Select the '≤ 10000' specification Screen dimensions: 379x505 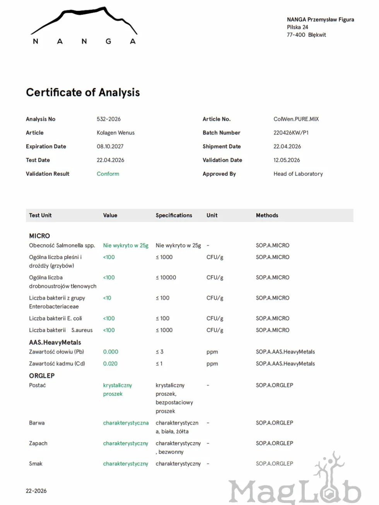(x=166, y=278)
